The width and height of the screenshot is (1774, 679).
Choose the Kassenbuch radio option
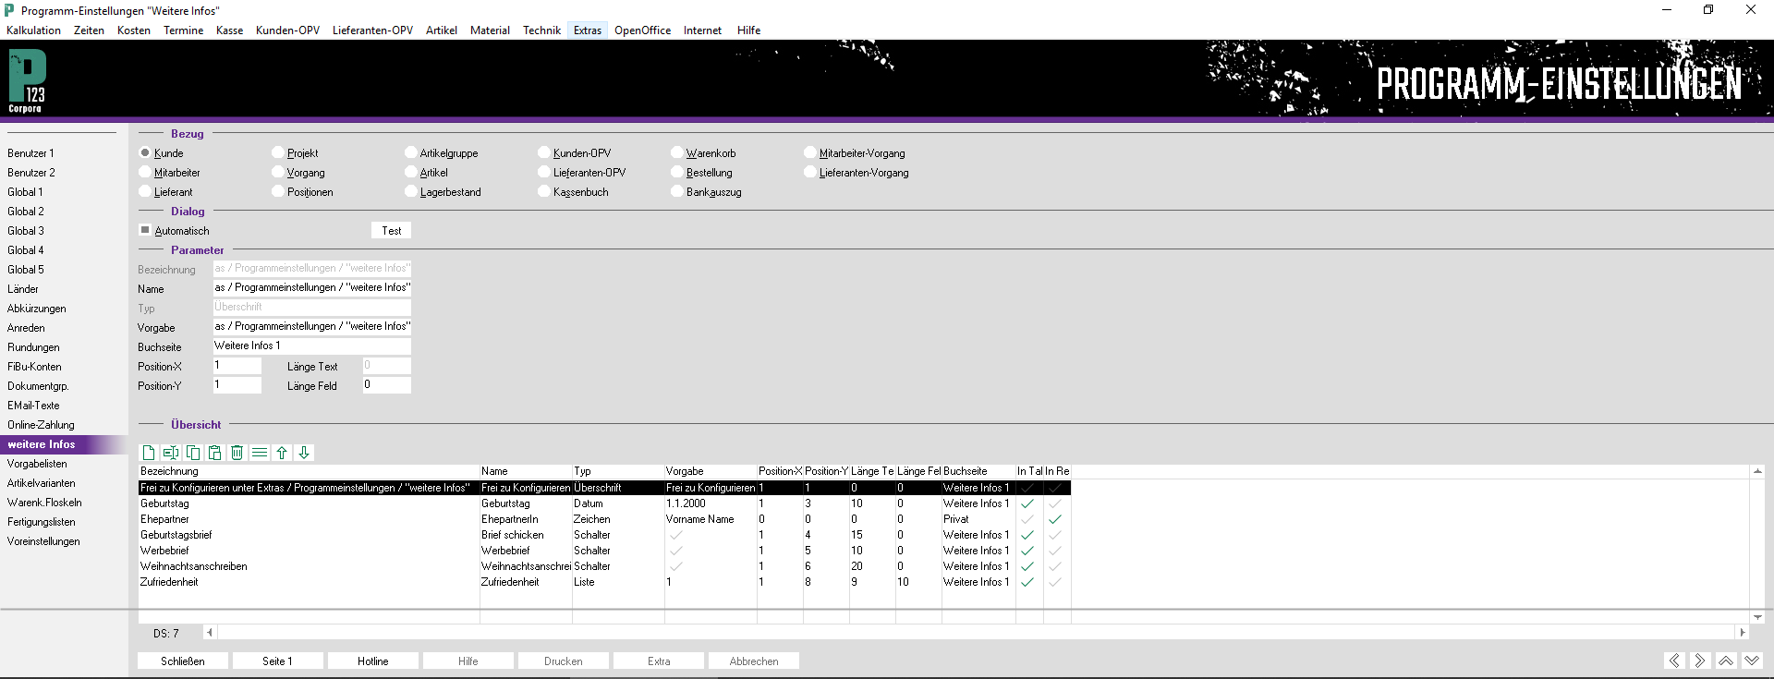click(544, 191)
